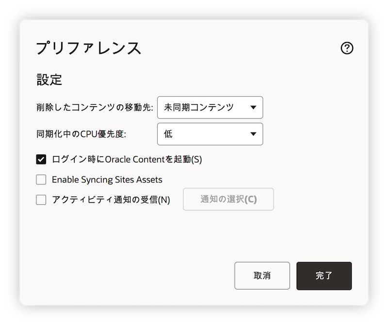The height and width of the screenshot is (325, 388).
Task: Click the プリファレンス dialog title
Action: pyautogui.click(x=89, y=48)
